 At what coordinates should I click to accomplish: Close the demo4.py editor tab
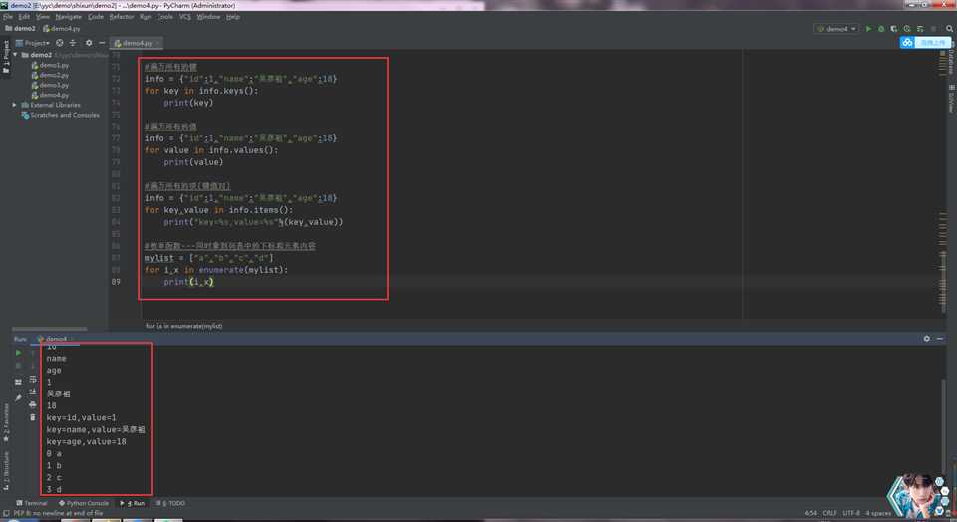[x=158, y=43]
